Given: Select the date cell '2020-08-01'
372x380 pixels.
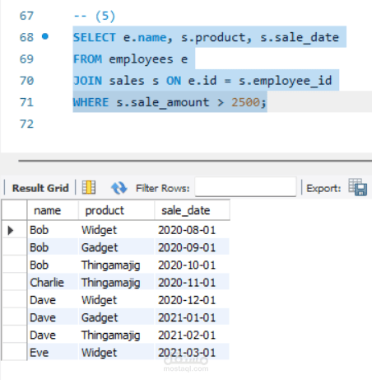Looking at the screenshot, I should tap(192, 230).
